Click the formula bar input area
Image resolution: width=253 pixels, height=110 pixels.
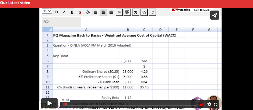[x=151, y=21]
